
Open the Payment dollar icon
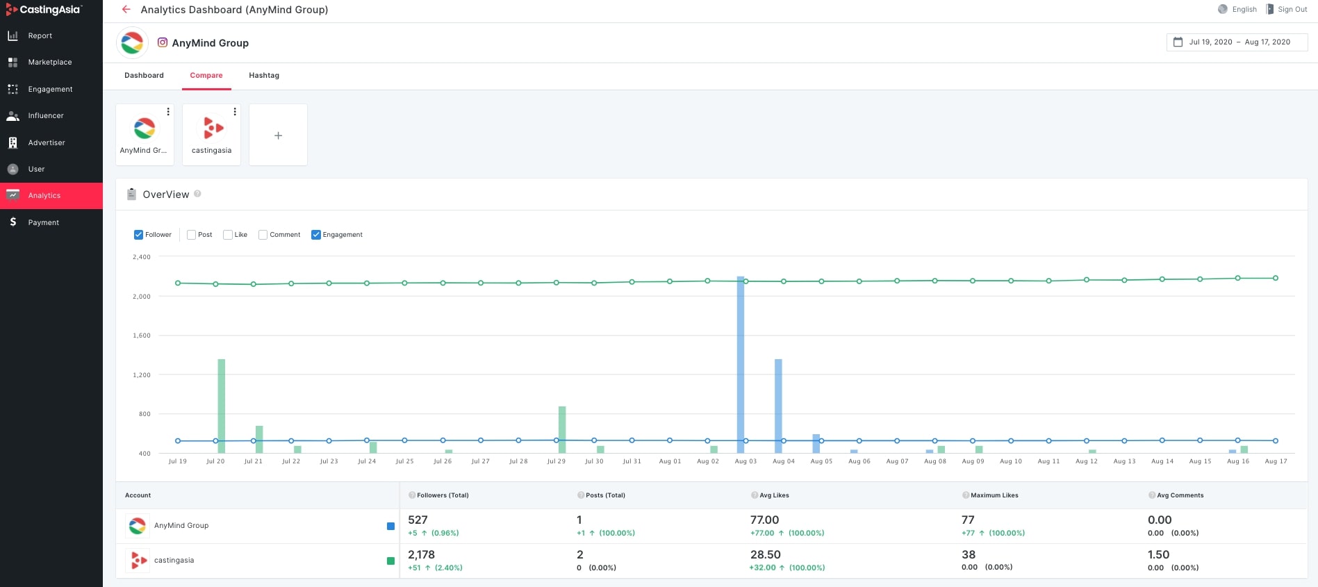point(13,222)
